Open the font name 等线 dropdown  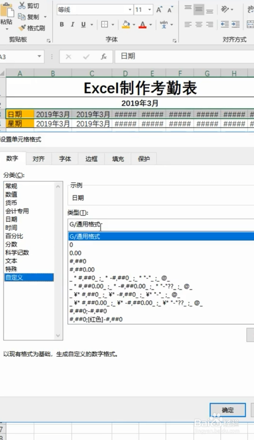point(130,10)
